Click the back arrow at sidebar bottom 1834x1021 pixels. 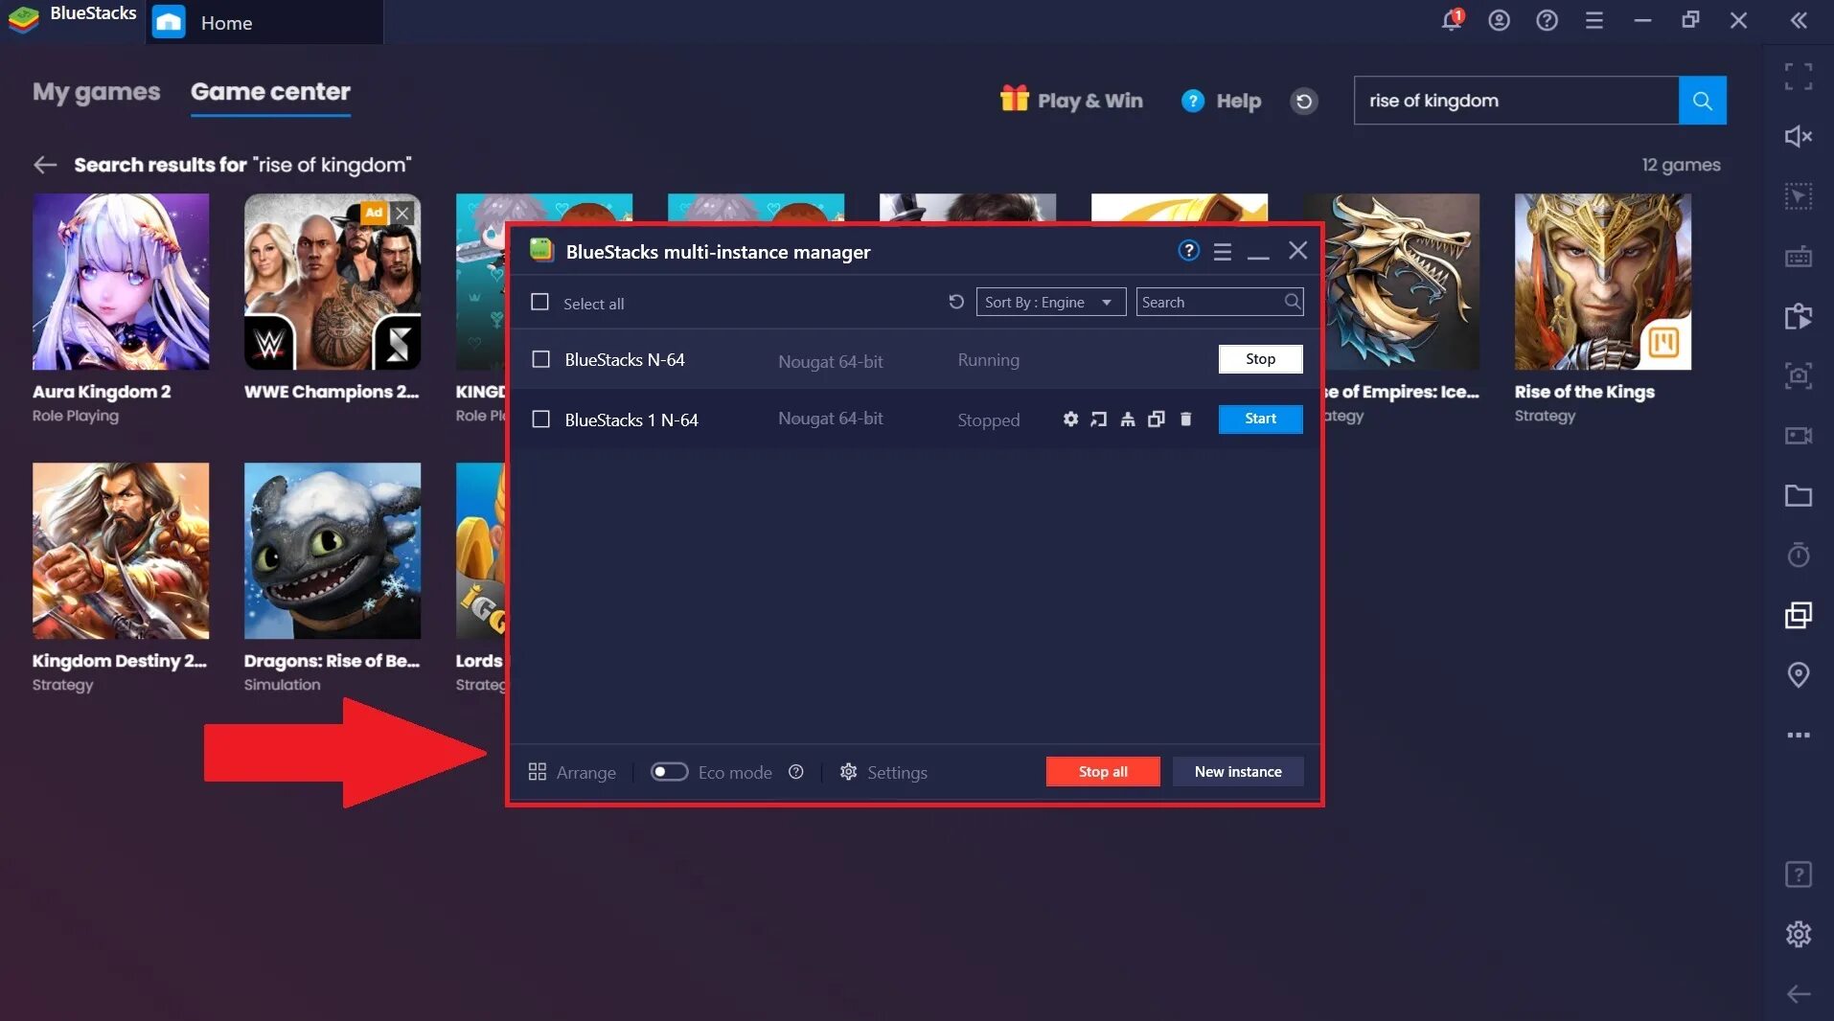[x=1799, y=994]
